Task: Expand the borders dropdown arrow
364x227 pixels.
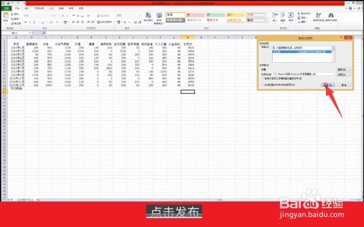Action: (46, 22)
